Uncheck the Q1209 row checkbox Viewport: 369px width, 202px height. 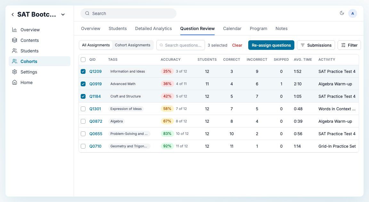(83, 71)
